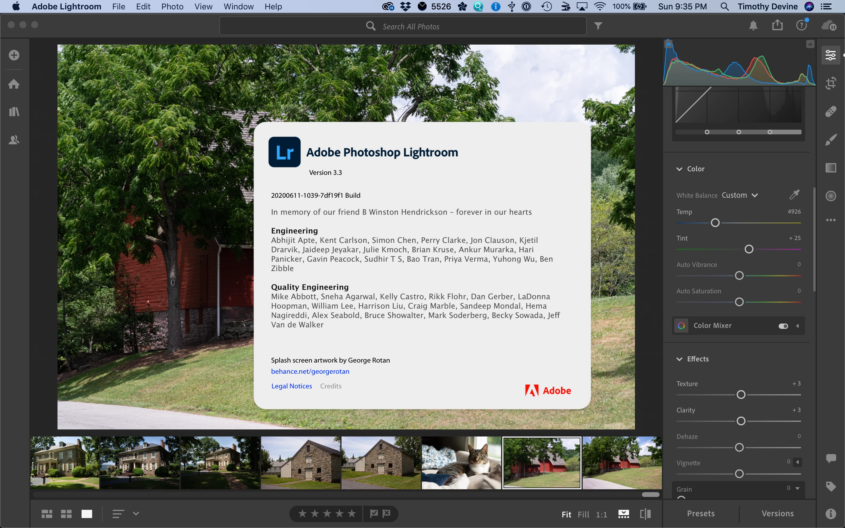The width and height of the screenshot is (845, 528).
Task: Open the Legal Notices link
Action: click(x=292, y=386)
